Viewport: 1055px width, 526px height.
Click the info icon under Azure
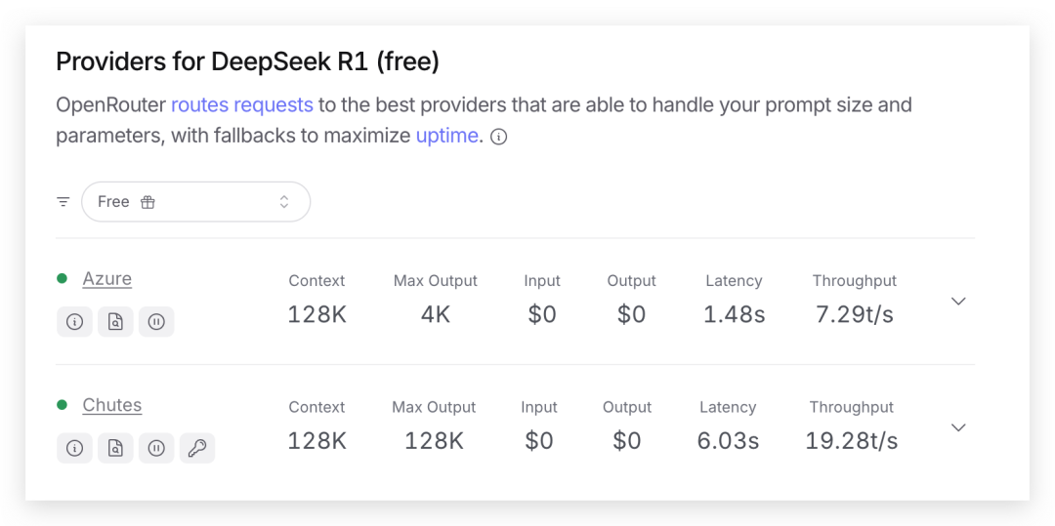pyautogui.click(x=74, y=321)
